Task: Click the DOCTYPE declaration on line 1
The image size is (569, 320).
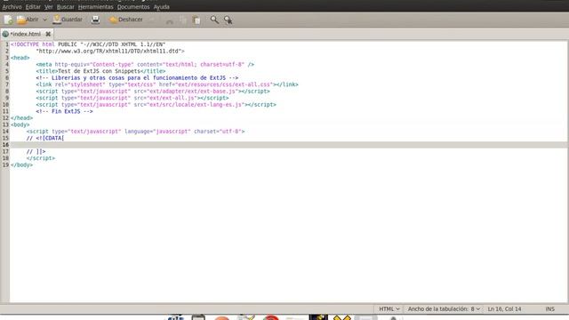Action: tap(88, 44)
